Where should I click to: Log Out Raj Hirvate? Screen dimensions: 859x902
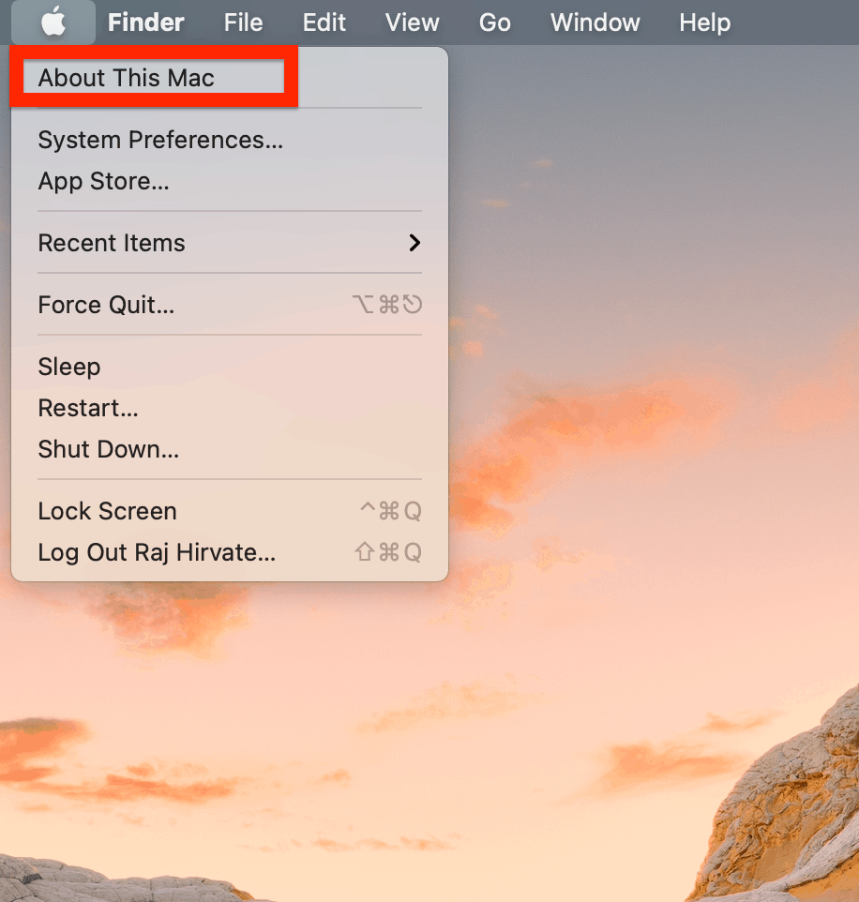coord(157,552)
